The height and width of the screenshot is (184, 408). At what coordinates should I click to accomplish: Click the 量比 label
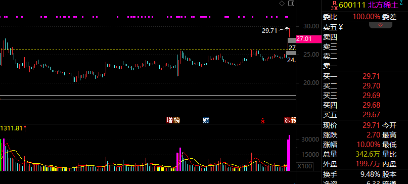tap(389, 154)
